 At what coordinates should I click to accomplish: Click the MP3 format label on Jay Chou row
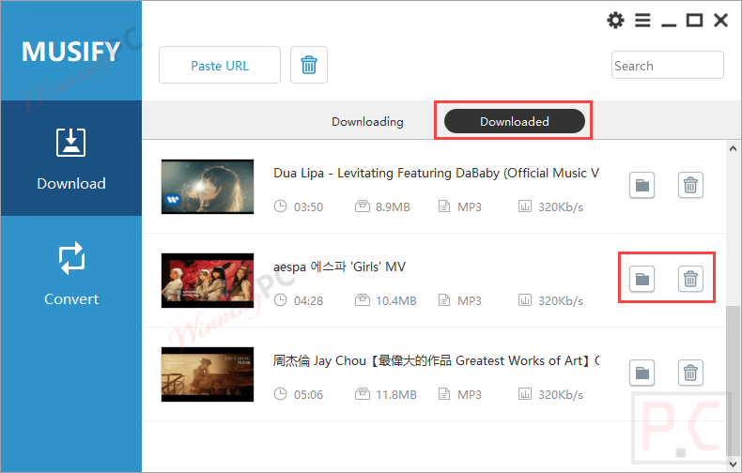coord(470,394)
